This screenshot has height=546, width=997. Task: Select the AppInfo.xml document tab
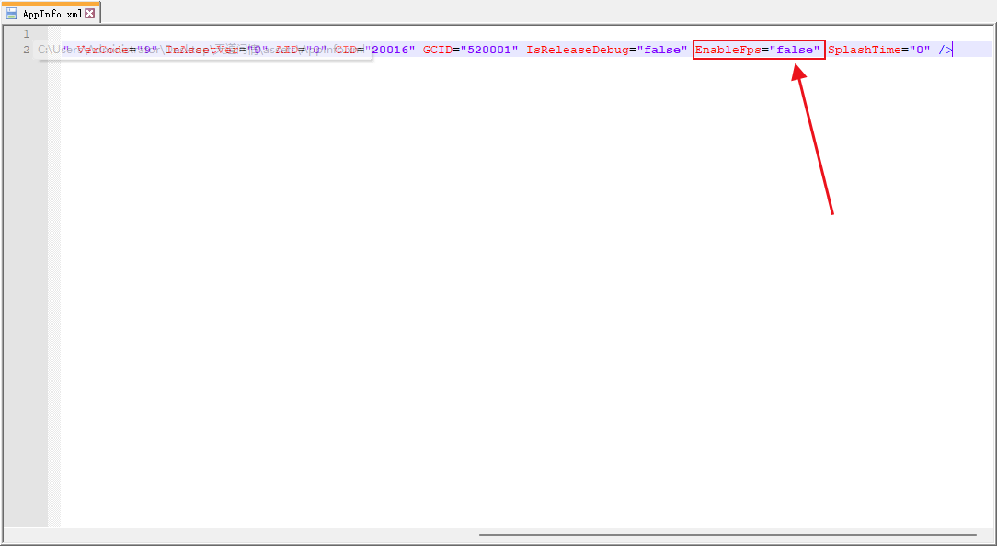[52, 14]
